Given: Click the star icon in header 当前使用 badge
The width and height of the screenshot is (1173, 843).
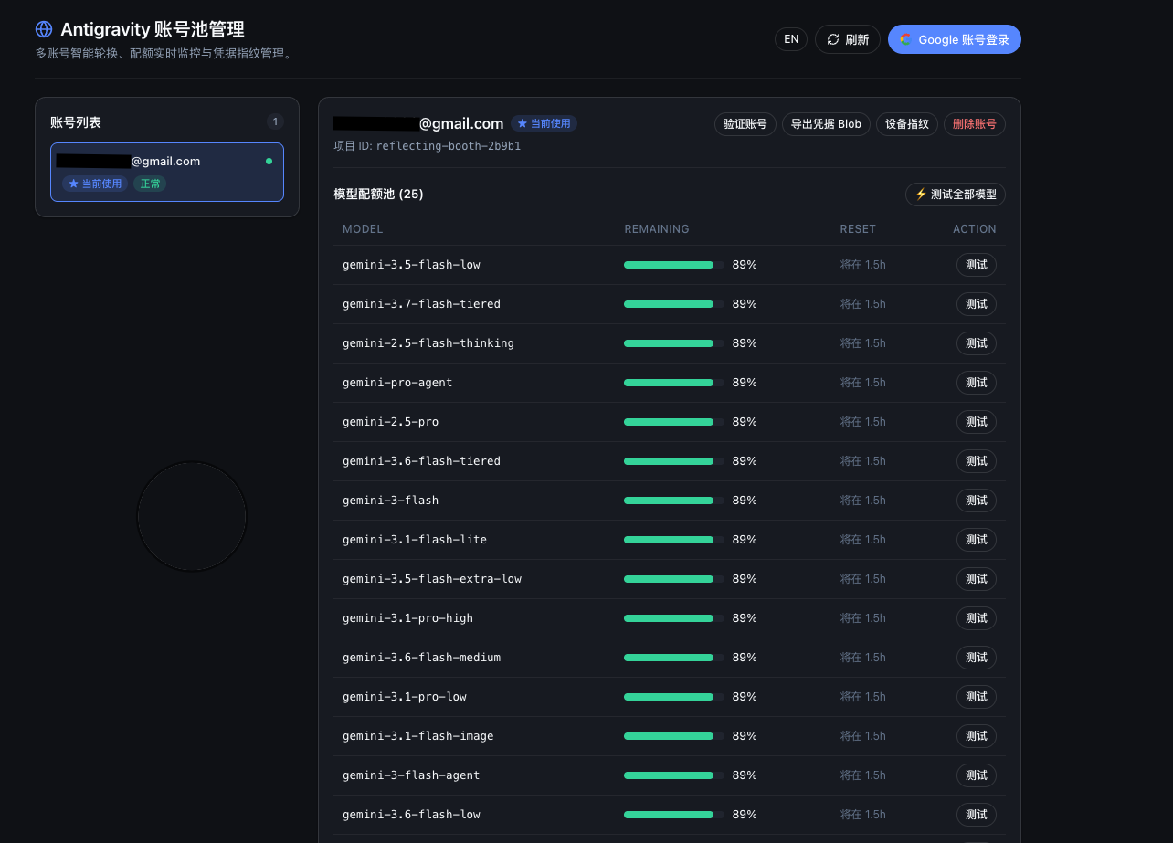Looking at the screenshot, I should click(523, 123).
